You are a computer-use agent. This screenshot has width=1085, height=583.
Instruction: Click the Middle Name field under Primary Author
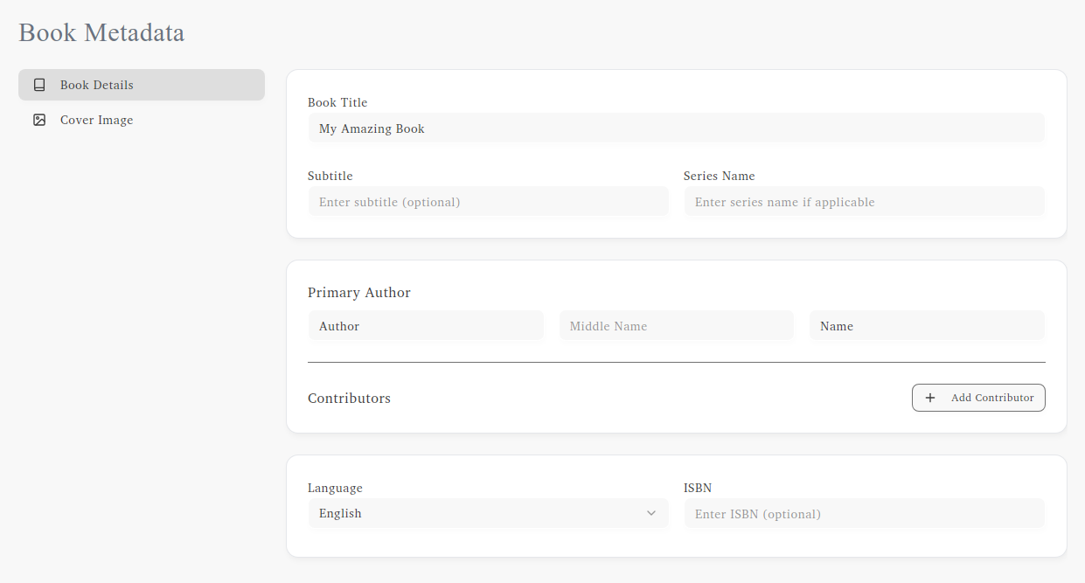click(676, 325)
